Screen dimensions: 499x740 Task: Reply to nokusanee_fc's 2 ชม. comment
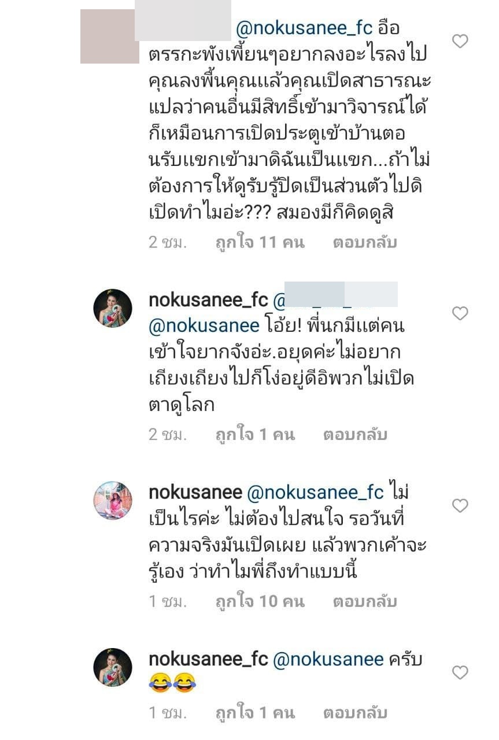355,434
